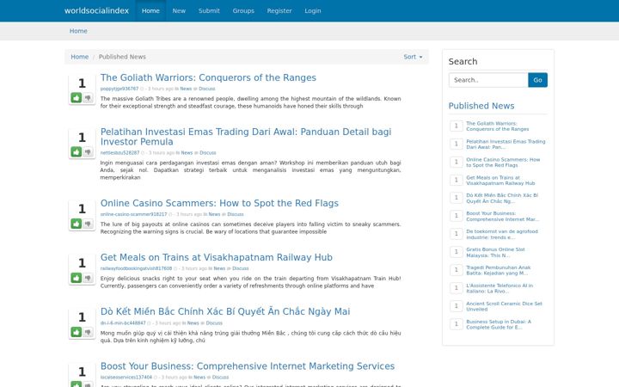The width and height of the screenshot is (619, 387).
Task: Open sidebar link Tragedi Pembunuhan Anak
Action: (x=498, y=270)
